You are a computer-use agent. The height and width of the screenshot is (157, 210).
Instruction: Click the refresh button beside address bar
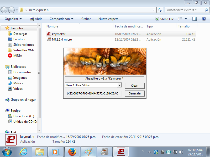(x=160, y=10)
